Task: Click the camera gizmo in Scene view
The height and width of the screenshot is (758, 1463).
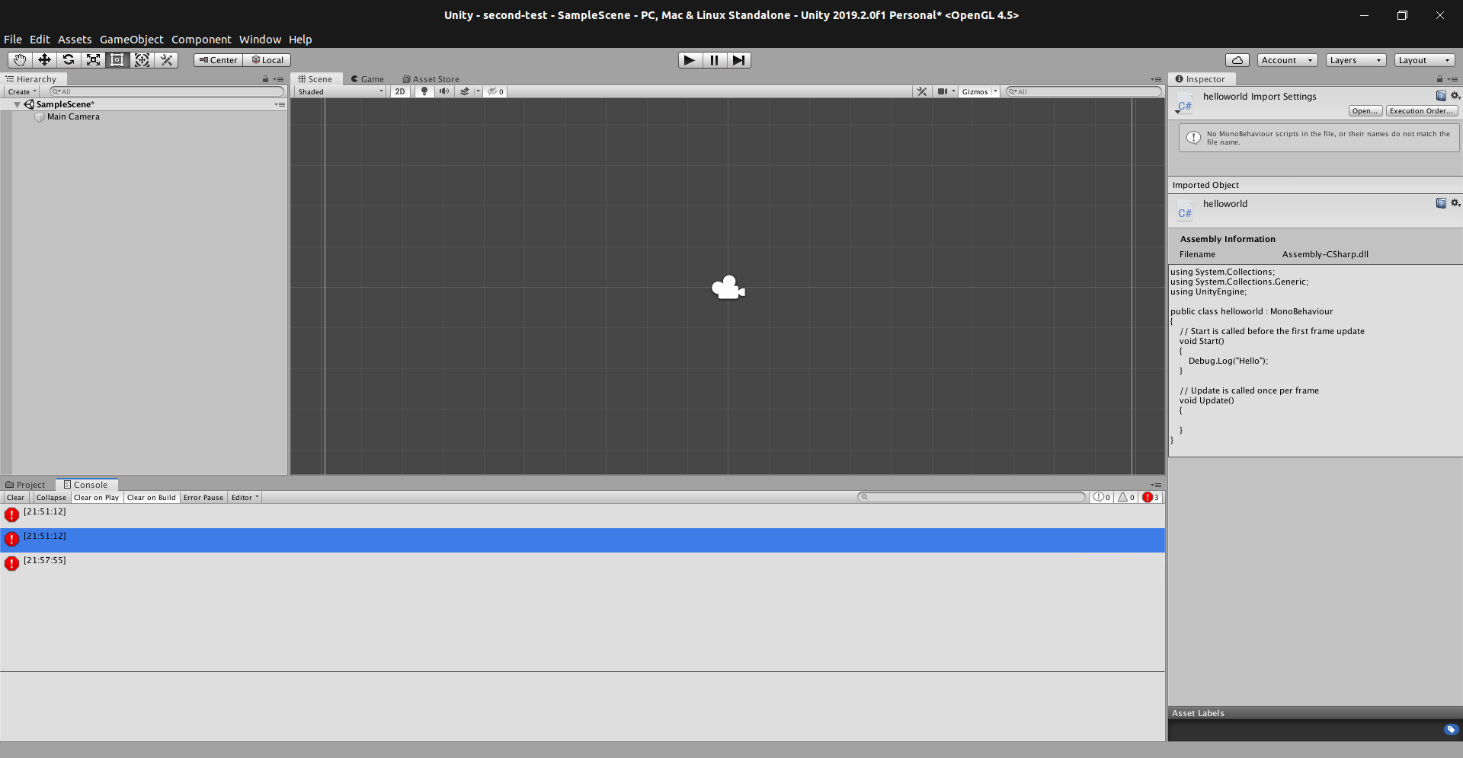Action: [728, 288]
